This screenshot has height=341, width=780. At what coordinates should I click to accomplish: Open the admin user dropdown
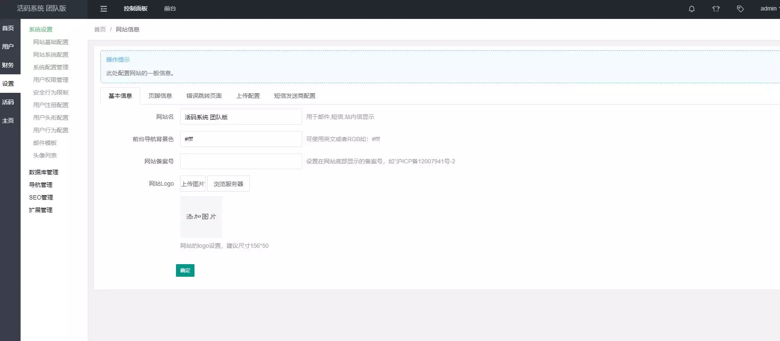click(x=769, y=8)
